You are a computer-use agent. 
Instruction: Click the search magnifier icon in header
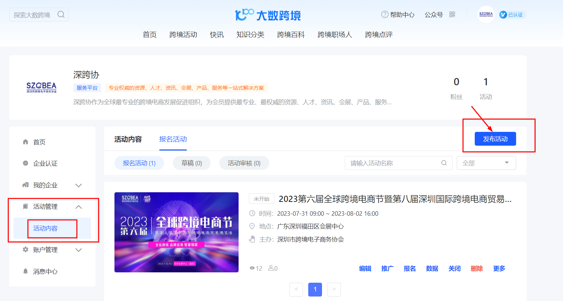tap(61, 14)
